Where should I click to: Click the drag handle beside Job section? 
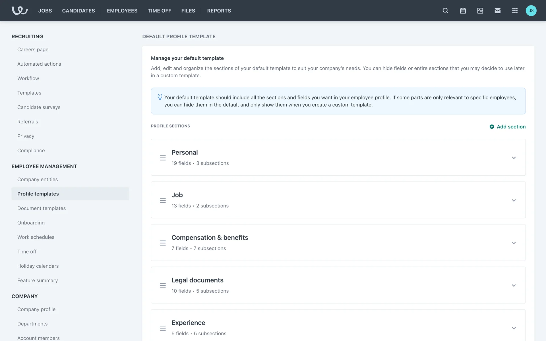(x=163, y=200)
